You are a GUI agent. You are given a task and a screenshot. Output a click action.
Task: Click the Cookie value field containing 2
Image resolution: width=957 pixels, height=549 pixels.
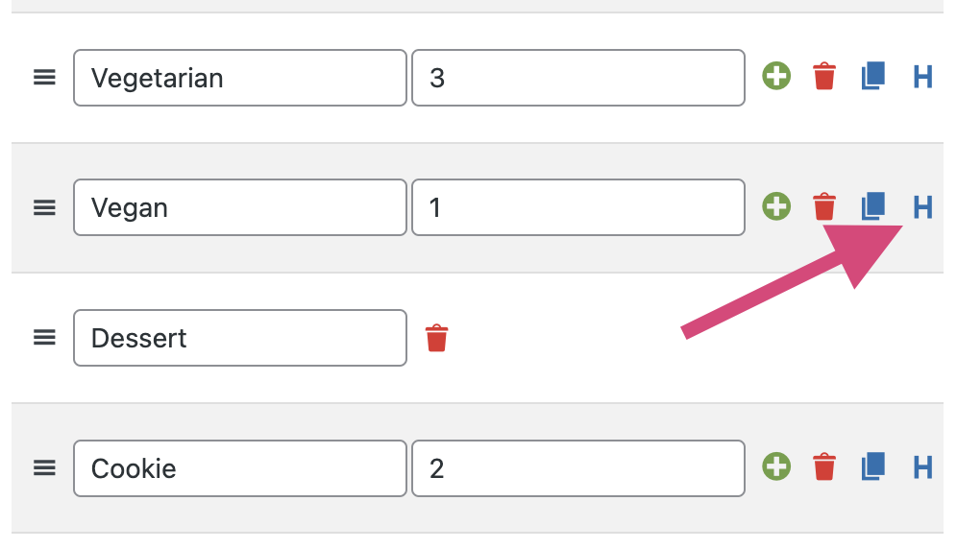[578, 468]
